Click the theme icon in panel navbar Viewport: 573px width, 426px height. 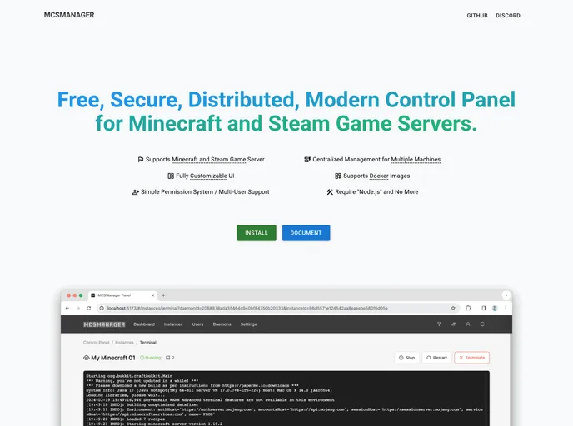pos(439,324)
